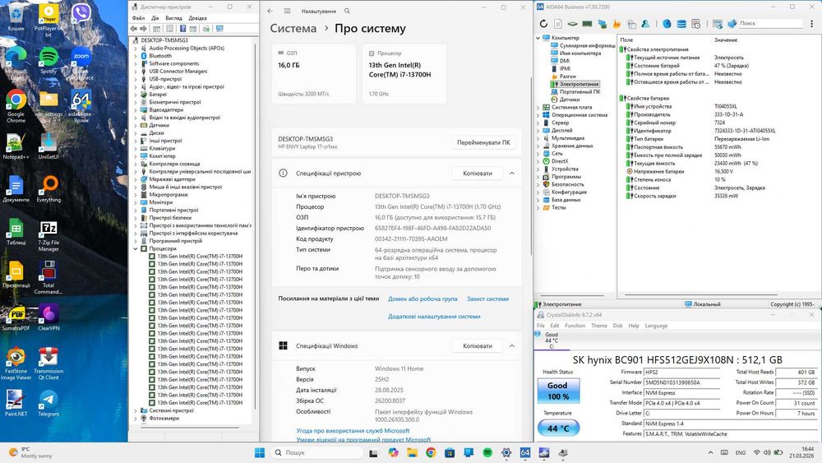Click the Windows Start button

pyautogui.click(x=260, y=452)
